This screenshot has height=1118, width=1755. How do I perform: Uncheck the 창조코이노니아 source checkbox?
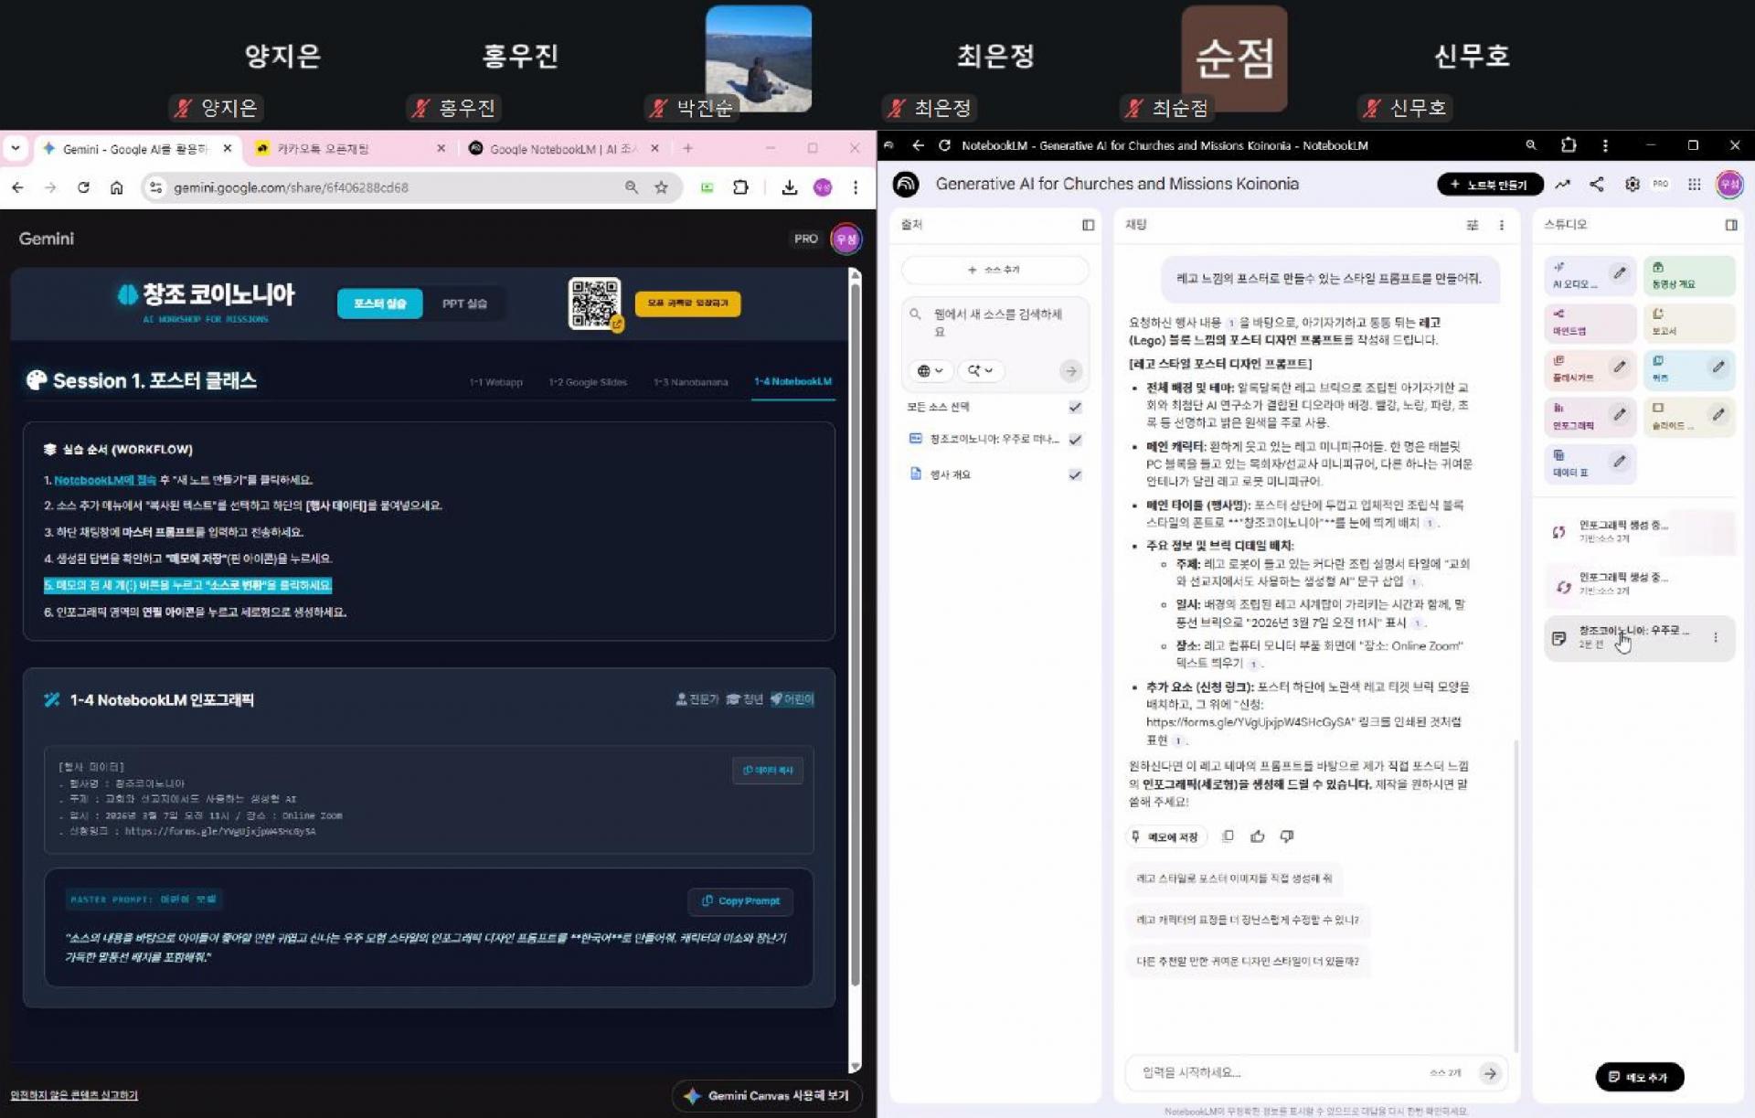click(x=1075, y=440)
